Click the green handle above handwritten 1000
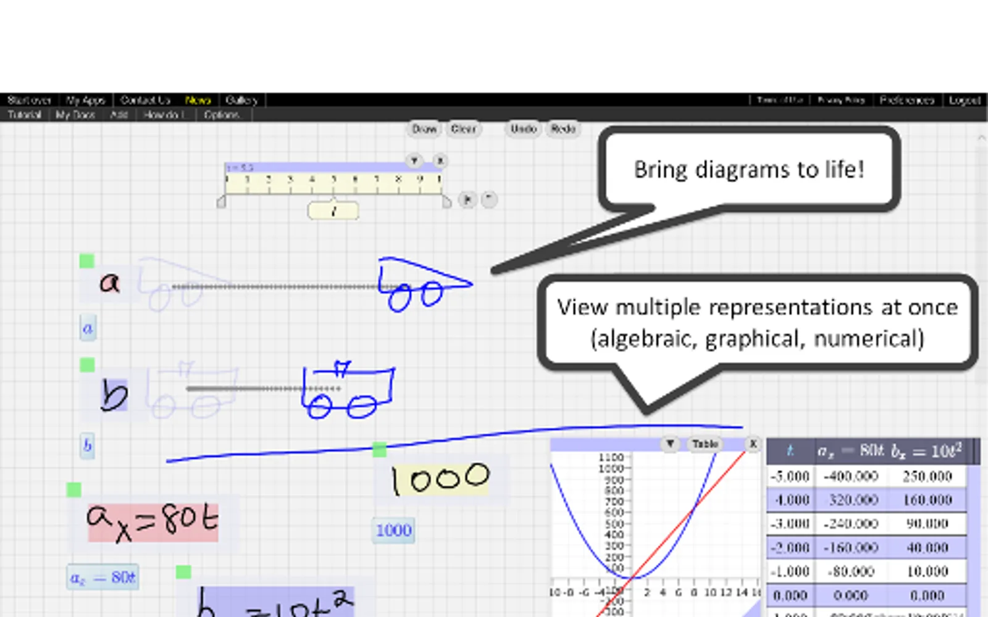 pyautogui.click(x=380, y=450)
